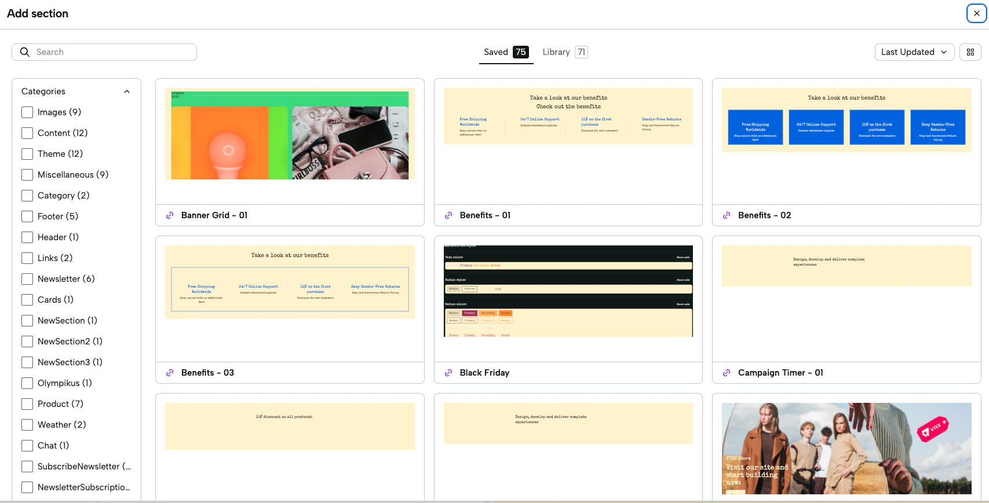Check the Product (7) category
Screen dimensions: 989x503
(x=27, y=404)
